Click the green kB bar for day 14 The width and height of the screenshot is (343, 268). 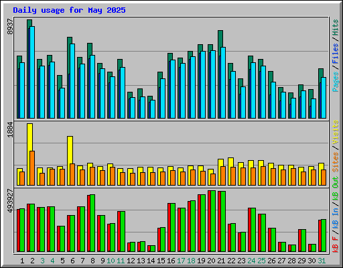[153, 249]
